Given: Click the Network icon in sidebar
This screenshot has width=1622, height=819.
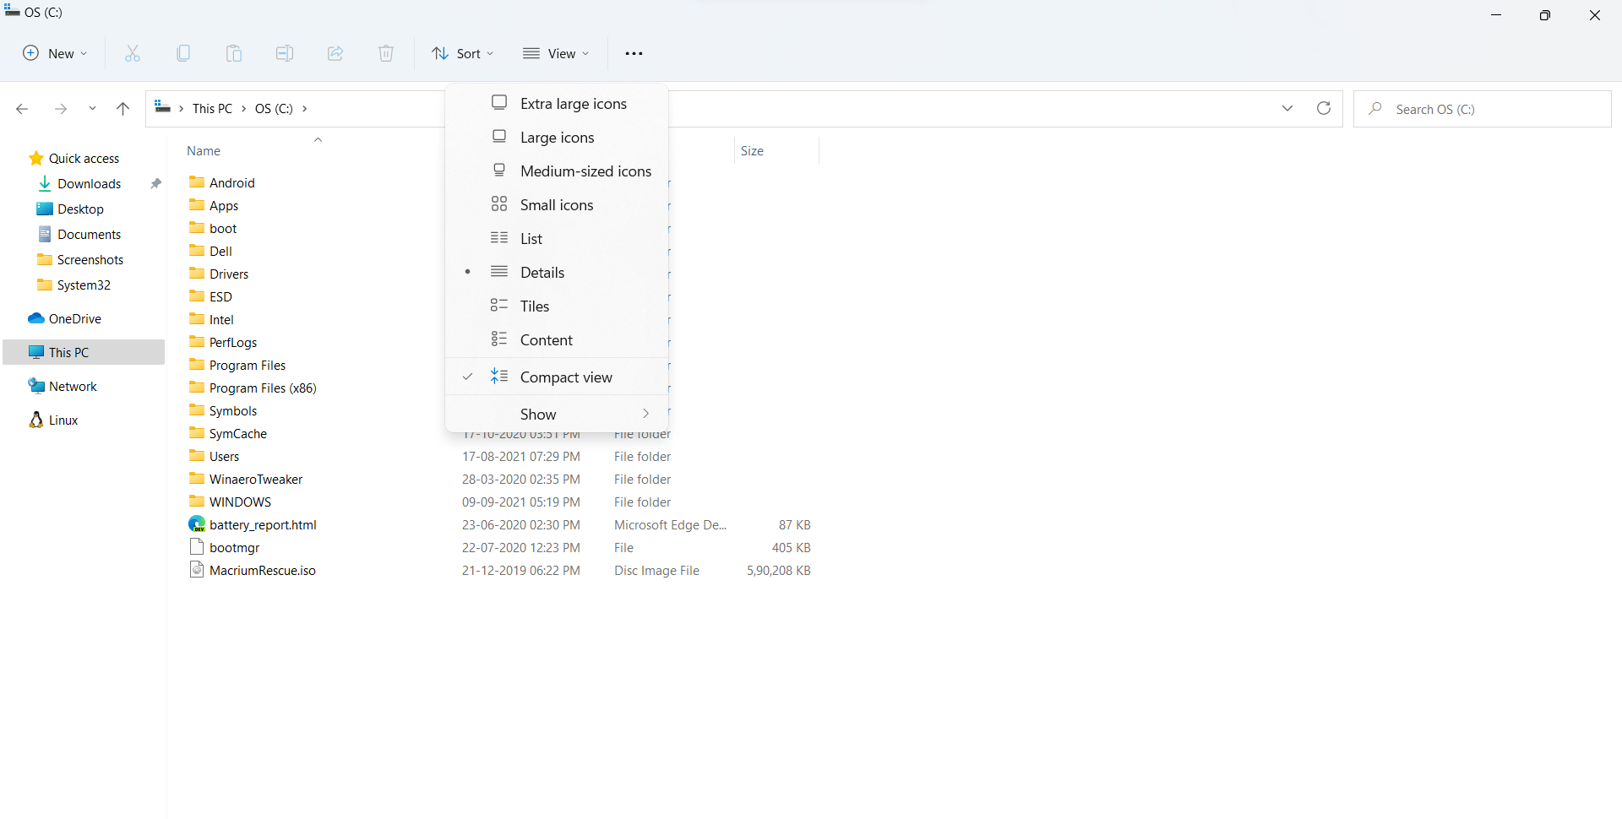Looking at the screenshot, I should pos(35,386).
